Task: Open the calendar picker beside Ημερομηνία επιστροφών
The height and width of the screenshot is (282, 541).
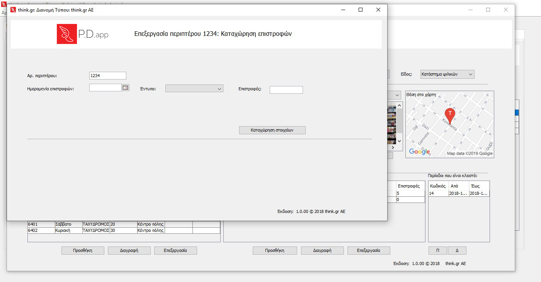Action: click(x=126, y=88)
